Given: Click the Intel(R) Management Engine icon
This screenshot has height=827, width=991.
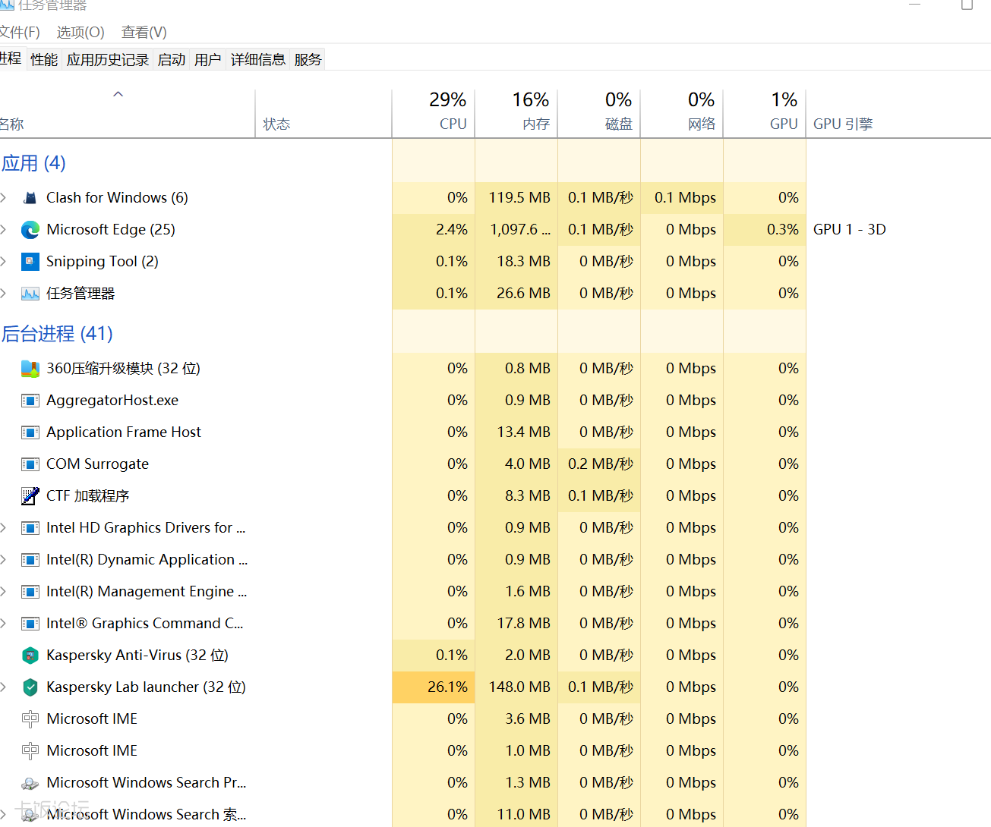Looking at the screenshot, I should point(30,592).
